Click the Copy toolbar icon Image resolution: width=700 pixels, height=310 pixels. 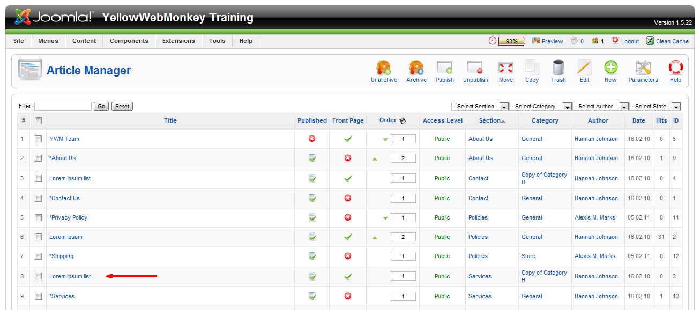[532, 68]
